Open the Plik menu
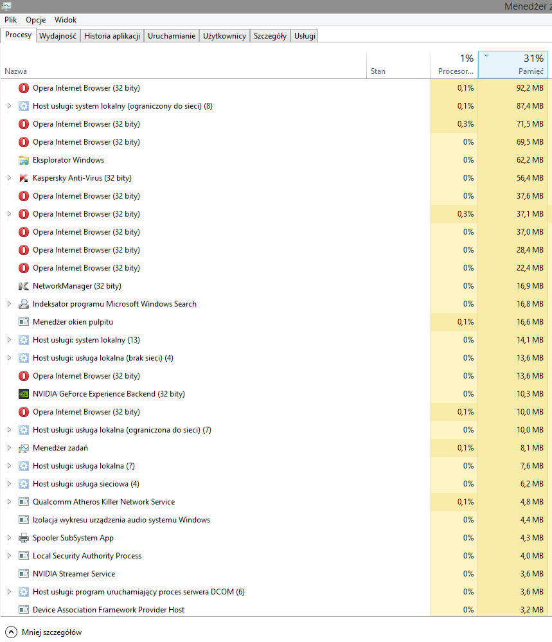This screenshot has width=552, height=642. (x=11, y=20)
